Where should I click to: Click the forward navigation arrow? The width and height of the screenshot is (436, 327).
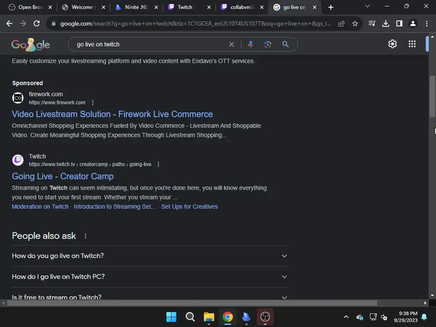click(x=23, y=24)
